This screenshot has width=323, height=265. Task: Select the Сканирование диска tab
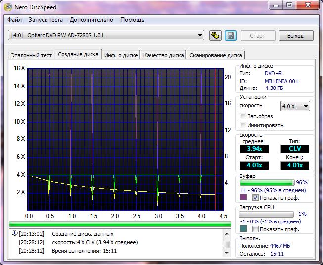(216, 55)
